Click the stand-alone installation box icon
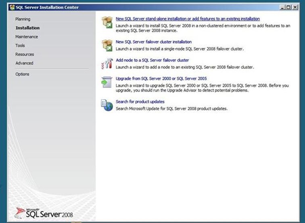The height and width of the screenshot is (223, 305). [107, 22]
